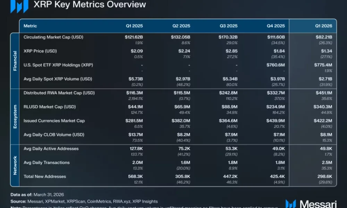Select the highlighted "Q1 2026" column header
Screen dimensions: 347x208
(323, 26)
